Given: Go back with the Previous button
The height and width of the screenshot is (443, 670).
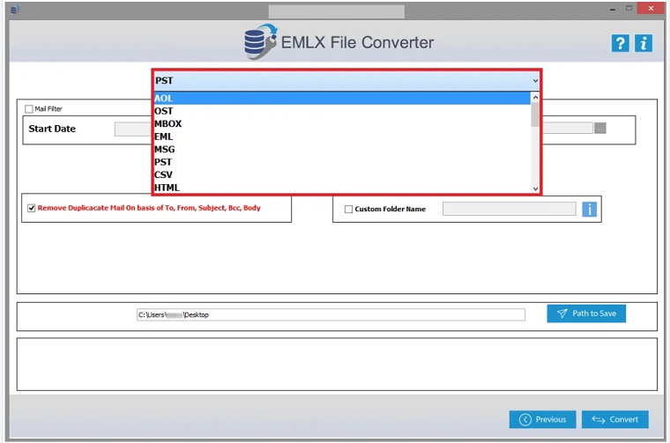Looking at the screenshot, I should (542, 419).
